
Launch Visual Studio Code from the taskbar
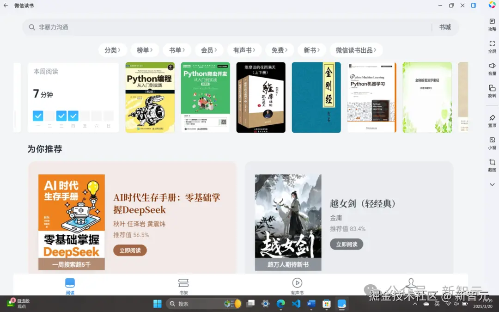click(x=296, y=304)
